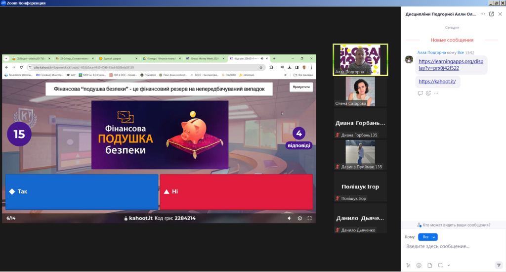This screenshot has width=506, height=272.
Task: Click 'Кто может видеть ваши сообщения?'
Action: (x=454, y=225)
